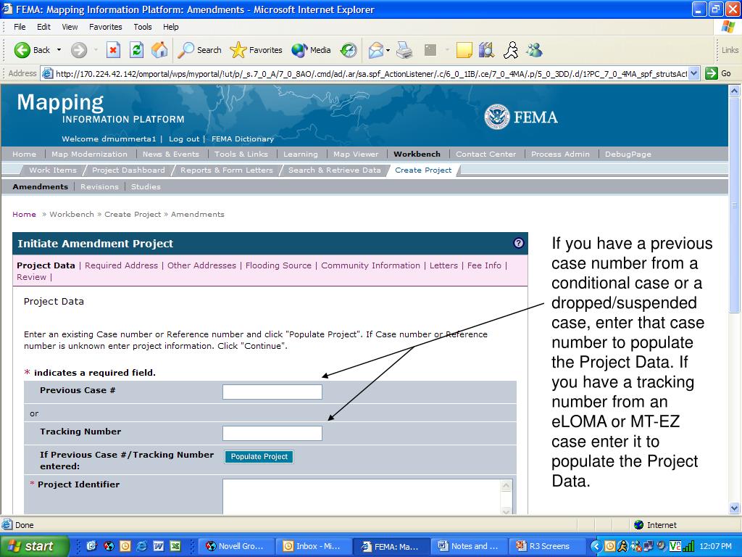
Task: Click the IE Back arrow icon
Action: (22, 50)
